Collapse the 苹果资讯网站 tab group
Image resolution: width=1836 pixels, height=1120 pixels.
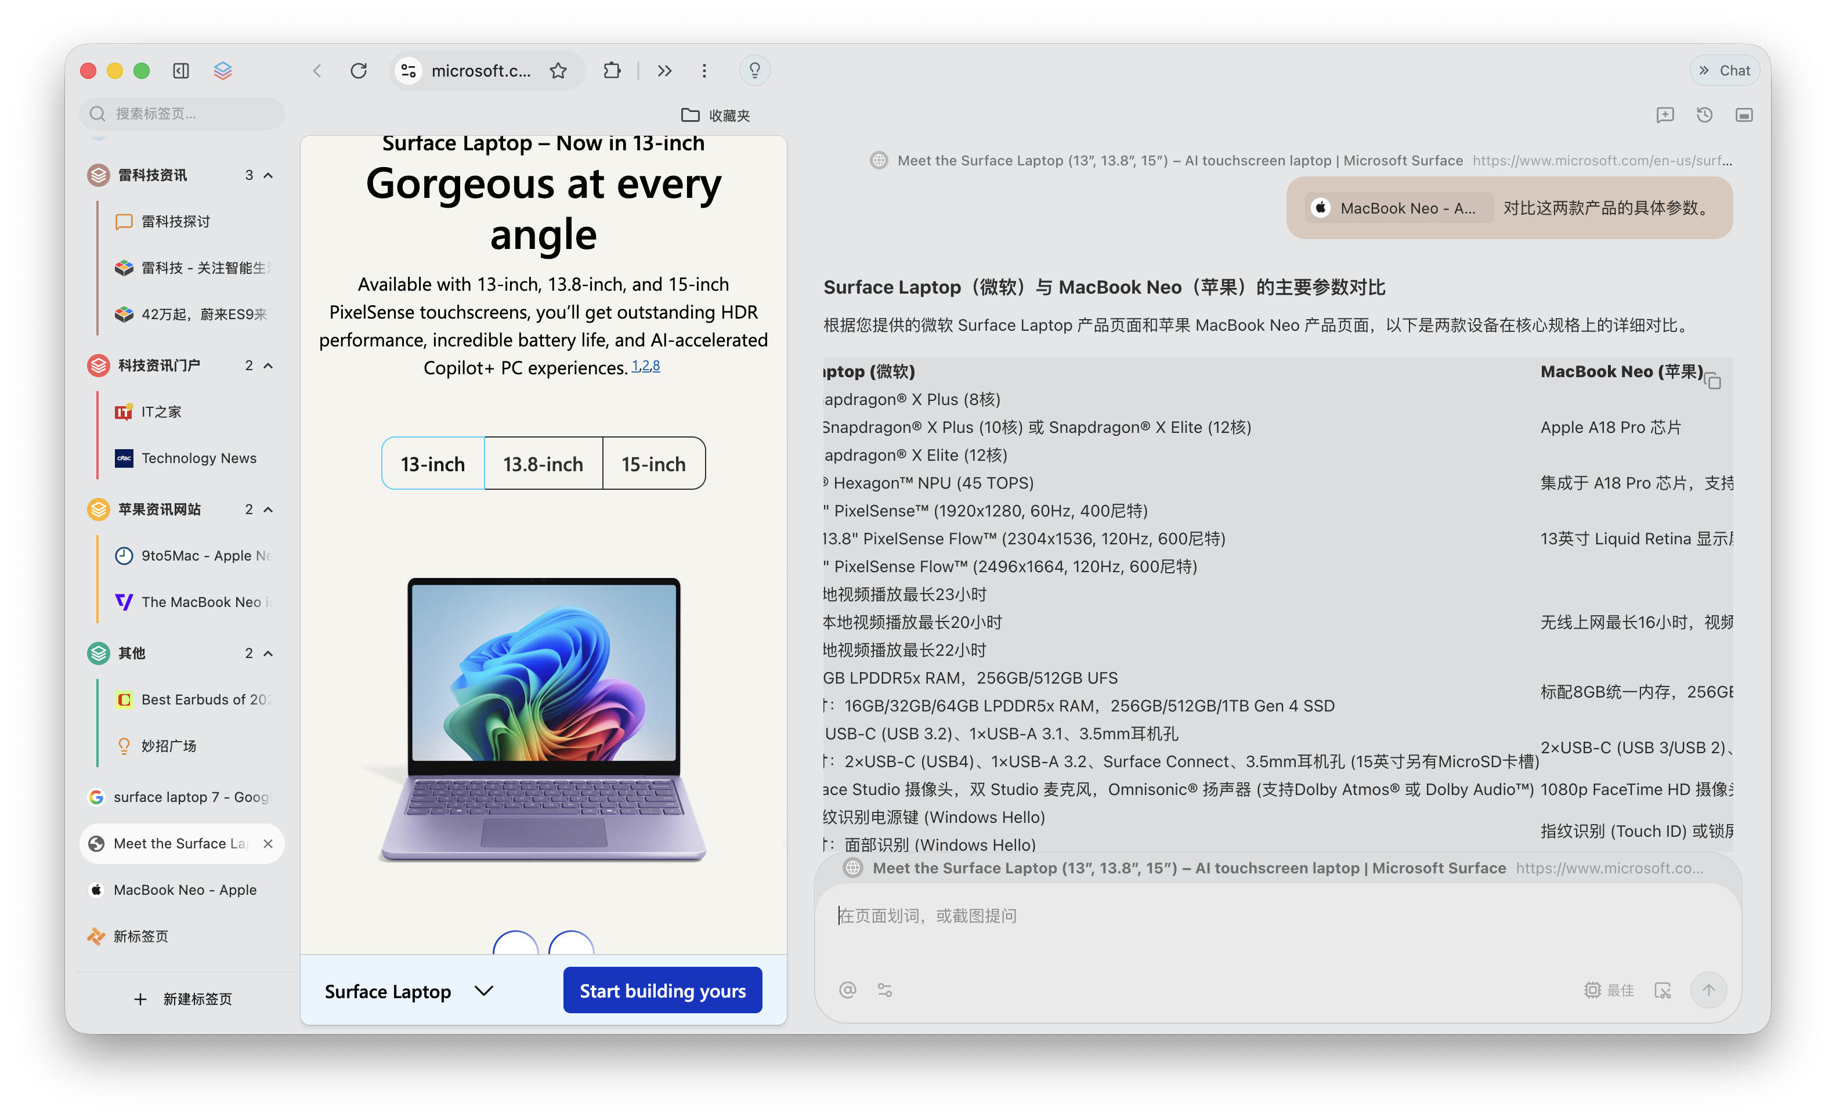pyautogui.click(x=269, y=510)
